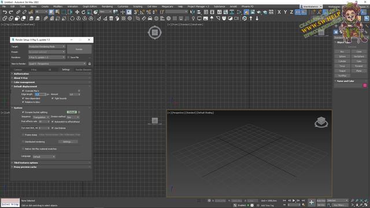Click the Edge length input field
Viewport: 370px width, 208px height.
[40, 94]
